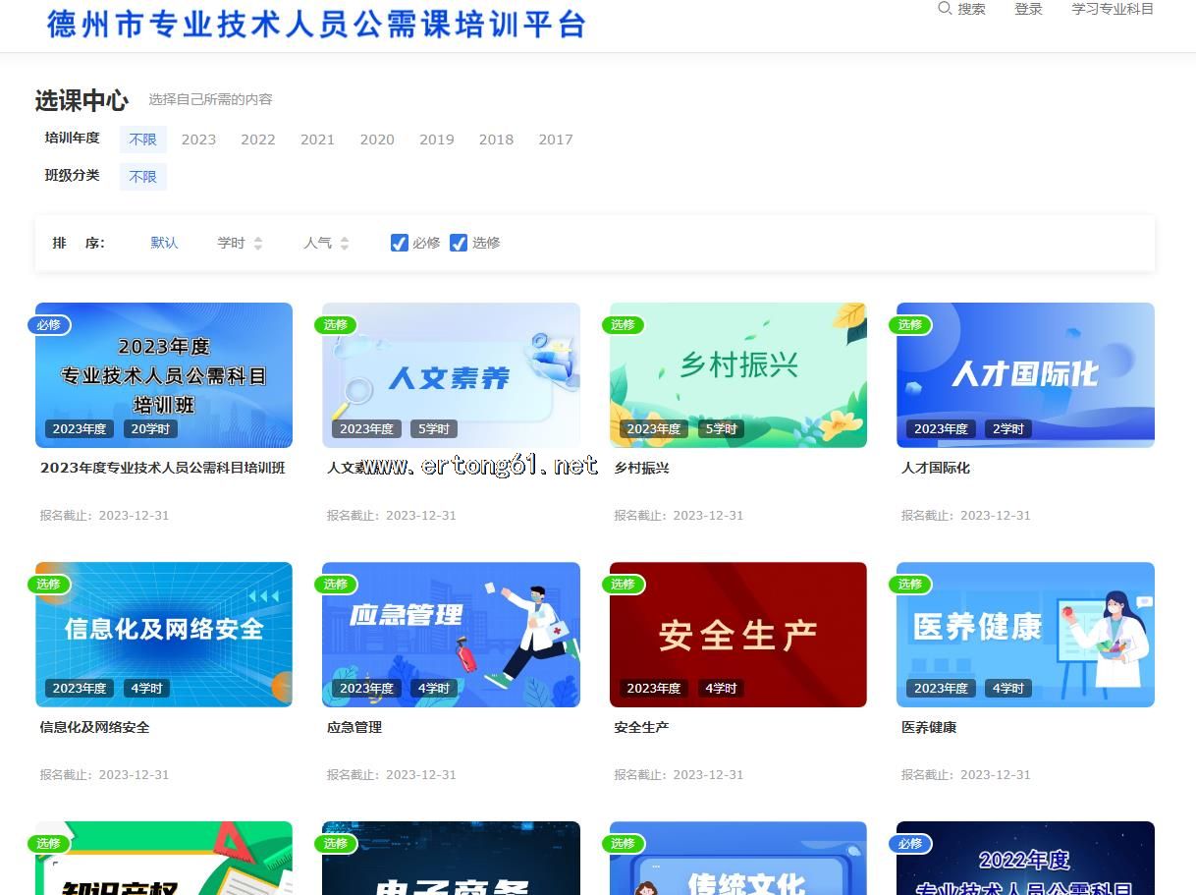Click the 学时 sort arrows icon
The width and height of the screenshot is (1196, 895).
258,243
